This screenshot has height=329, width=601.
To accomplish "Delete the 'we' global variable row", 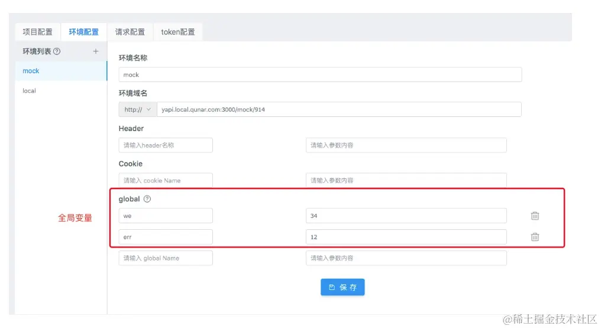I will (x=535, y=216).
